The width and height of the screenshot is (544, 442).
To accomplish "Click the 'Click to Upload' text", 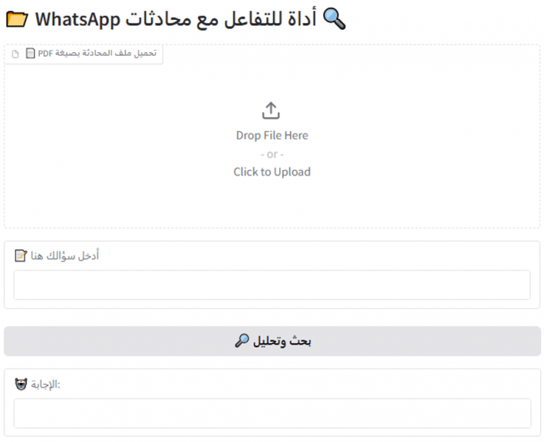I will 272,172.
